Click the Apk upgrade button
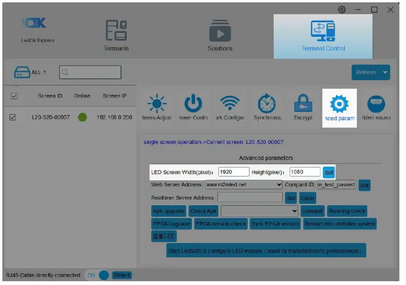406x285 pixels. click(x=169, y=211)
